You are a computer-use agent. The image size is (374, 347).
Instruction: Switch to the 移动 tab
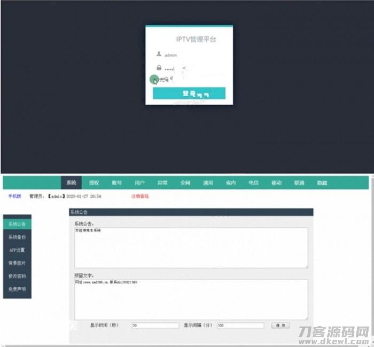pyautogui.click(x=276, y=182)
